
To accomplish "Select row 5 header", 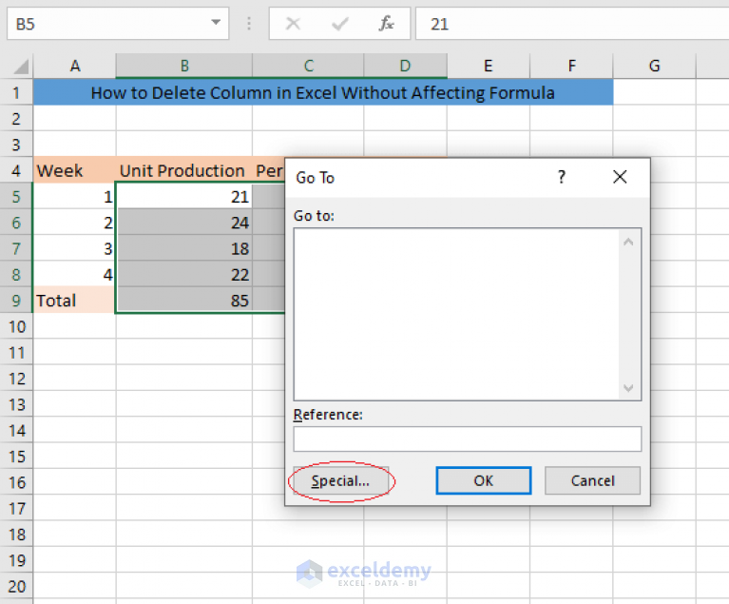I will click(16, 196).
